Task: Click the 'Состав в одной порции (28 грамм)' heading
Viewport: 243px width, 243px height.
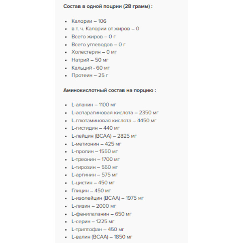Action: coord(108,6)
